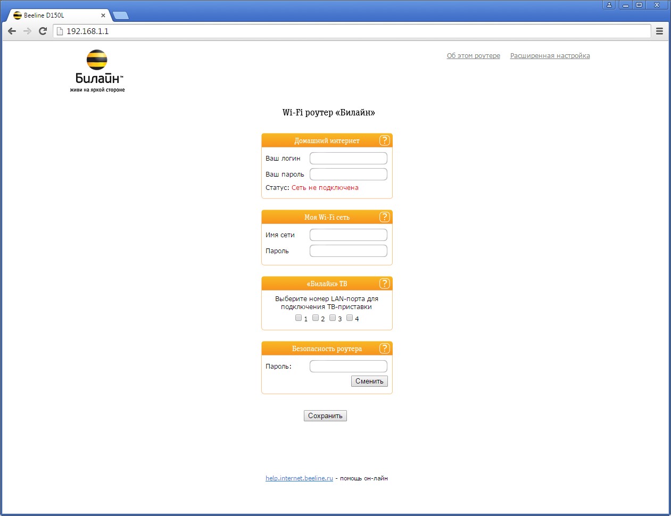Viewport: 671px width, 516px height.
Task: Focus the Wi-Fi Пароль field
Action: (x=349, y=251)
